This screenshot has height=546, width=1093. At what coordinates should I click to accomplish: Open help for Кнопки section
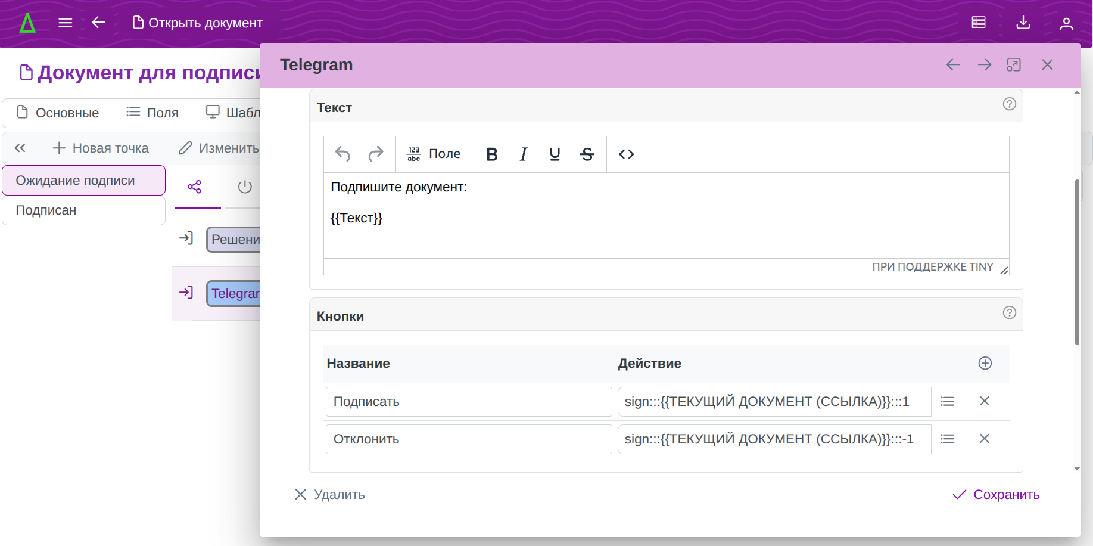[1009, 313]
